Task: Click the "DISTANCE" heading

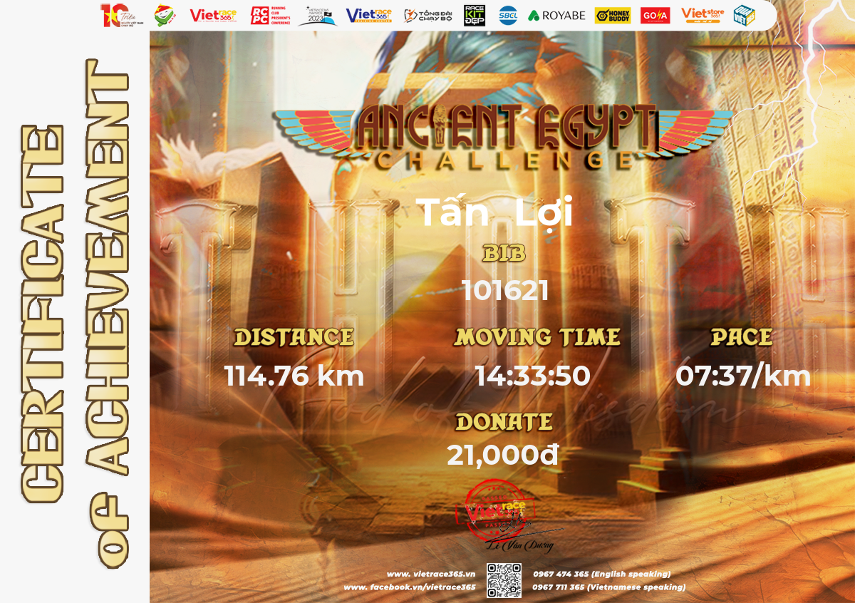Action: tap(294, 337)
